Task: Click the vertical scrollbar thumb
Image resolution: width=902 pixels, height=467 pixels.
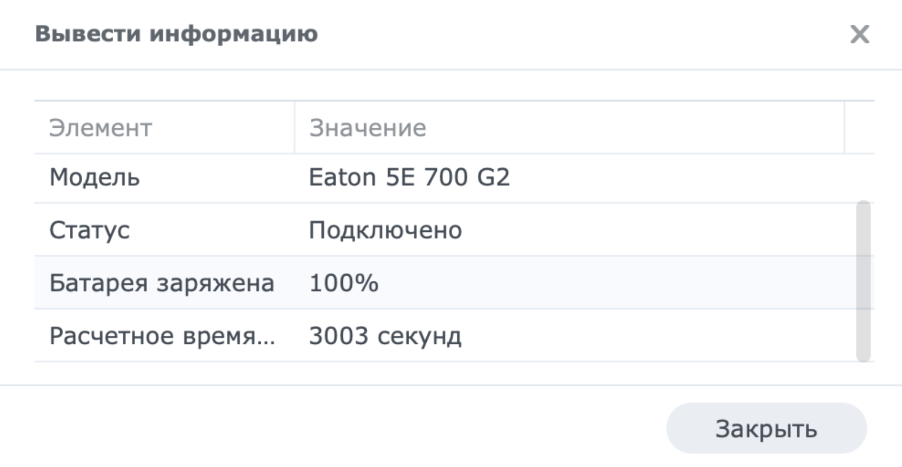Action: (x=863, y=281)
